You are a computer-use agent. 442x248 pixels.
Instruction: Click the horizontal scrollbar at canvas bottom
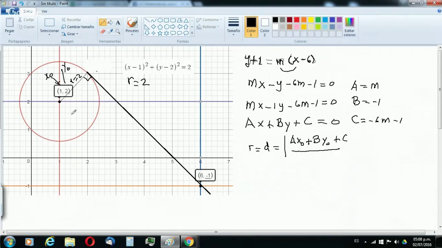pos(216,232)
